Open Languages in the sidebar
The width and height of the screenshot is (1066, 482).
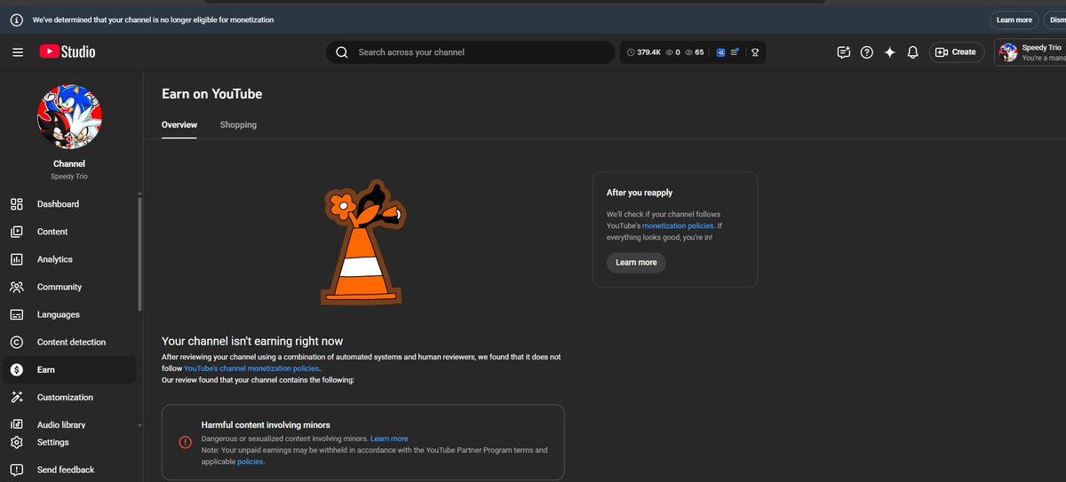(70, 314)
